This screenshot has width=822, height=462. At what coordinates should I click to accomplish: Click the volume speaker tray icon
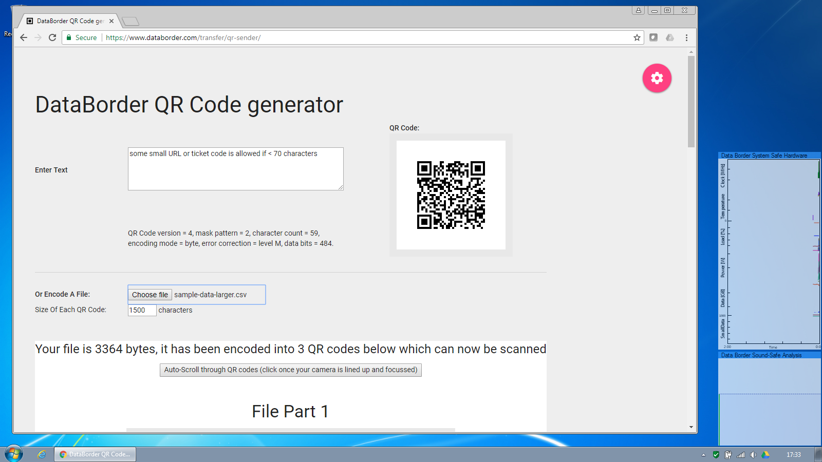coord(753,455)
